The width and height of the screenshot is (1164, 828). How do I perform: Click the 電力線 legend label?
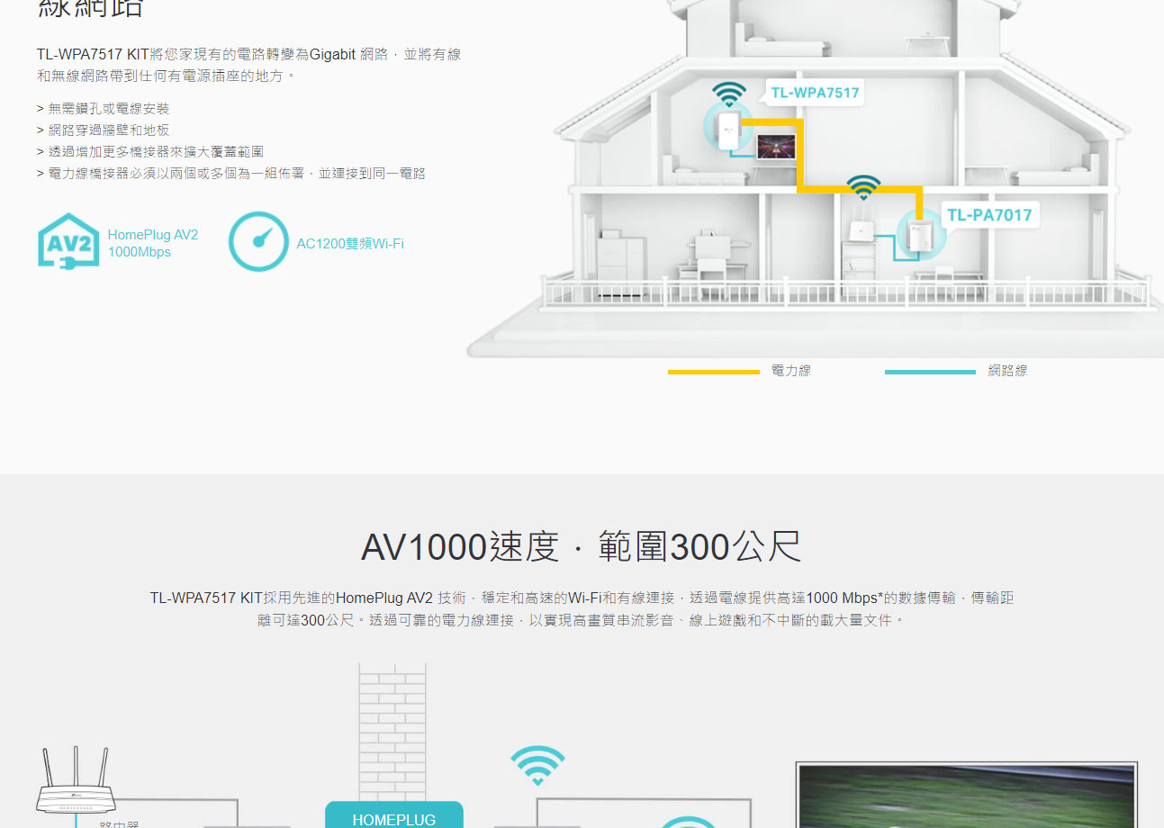[x=791, y=371]
